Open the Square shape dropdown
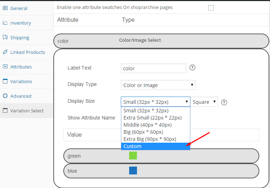270x188 pixels. click(x=205, y=102)
